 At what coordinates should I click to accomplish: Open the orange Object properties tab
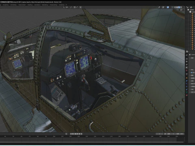pyautogui.click(x=186, y=78)
